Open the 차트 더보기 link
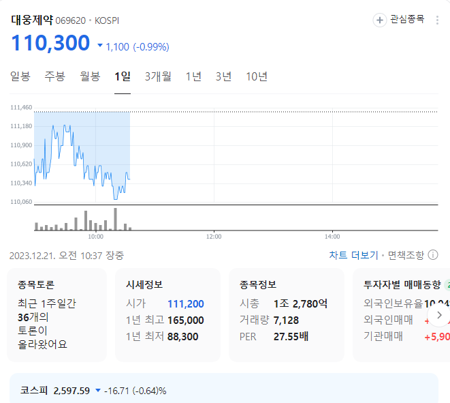 (353, 255)
